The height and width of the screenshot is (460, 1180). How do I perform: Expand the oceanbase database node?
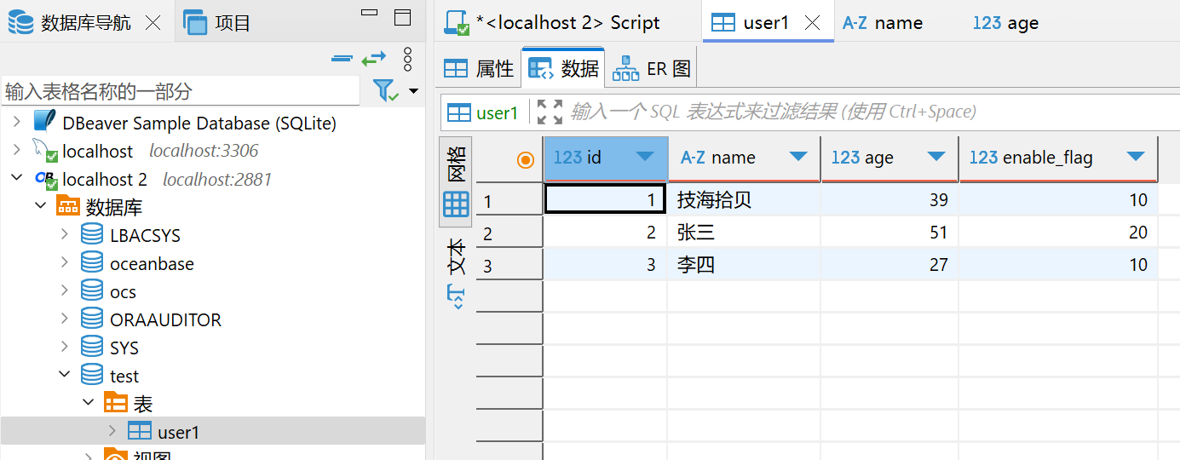65,264
